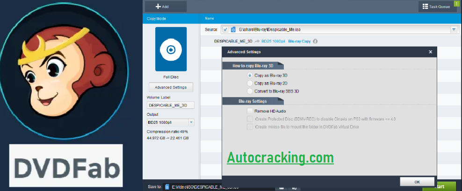Select Copy as Blu-ray 3D option
The image size is (462, 191).
tap(250, 75)
